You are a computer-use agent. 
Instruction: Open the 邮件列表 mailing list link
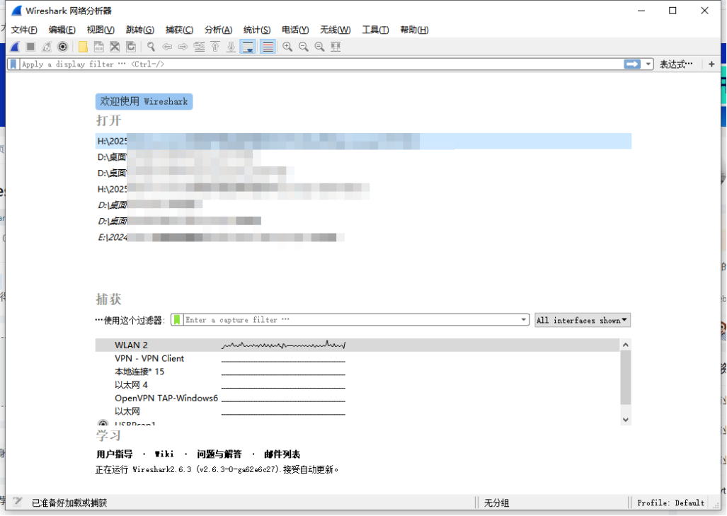[282, 454]
